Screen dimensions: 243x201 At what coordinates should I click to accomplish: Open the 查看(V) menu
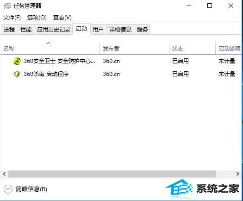[62, 18]
